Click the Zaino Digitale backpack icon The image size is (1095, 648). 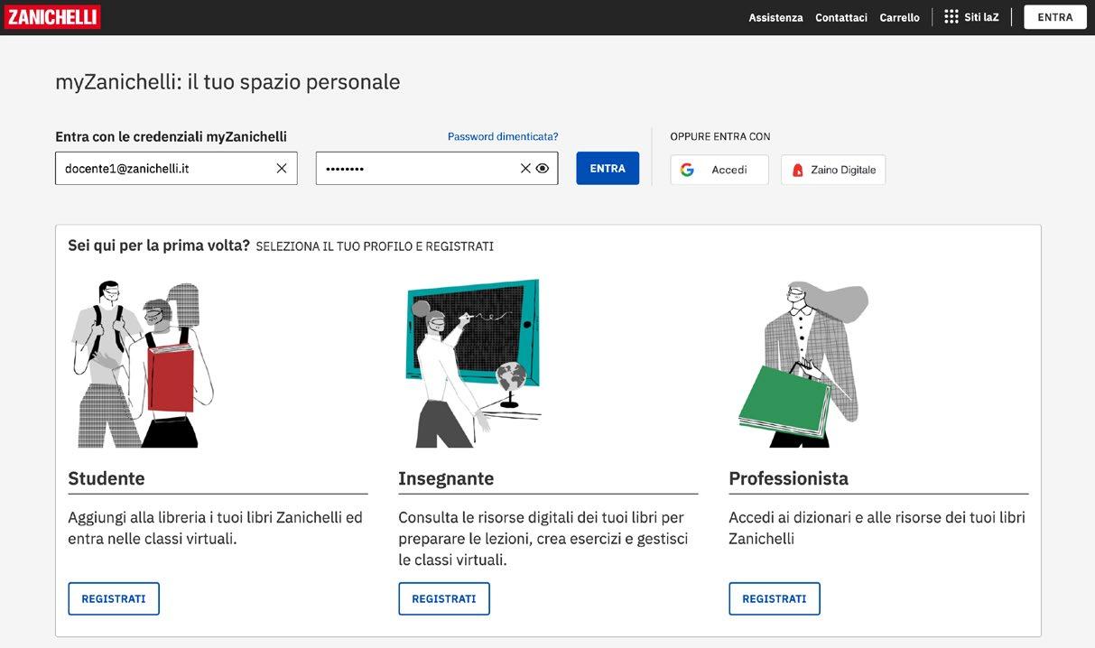click(797, 170)
